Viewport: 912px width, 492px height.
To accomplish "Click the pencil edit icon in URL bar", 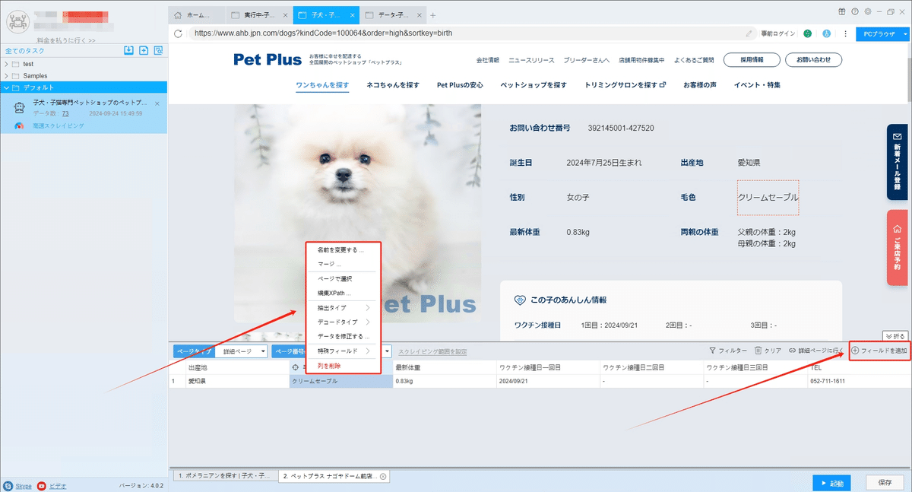I will [x=750, y=33].
